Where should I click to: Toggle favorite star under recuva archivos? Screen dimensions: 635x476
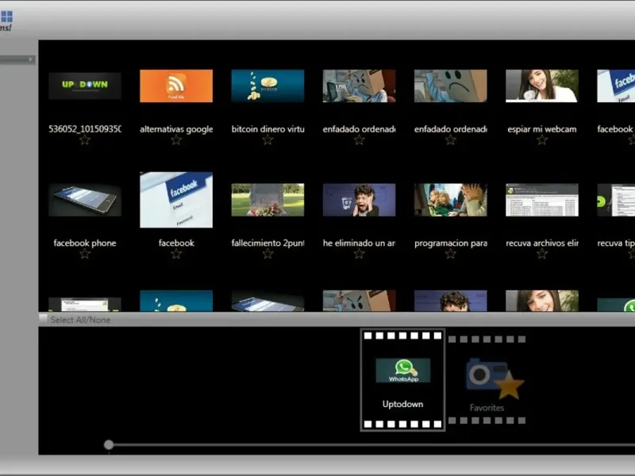tap(542, 254)
